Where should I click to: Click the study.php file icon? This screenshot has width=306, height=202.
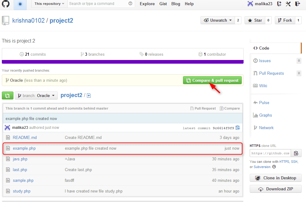point(8,191)
